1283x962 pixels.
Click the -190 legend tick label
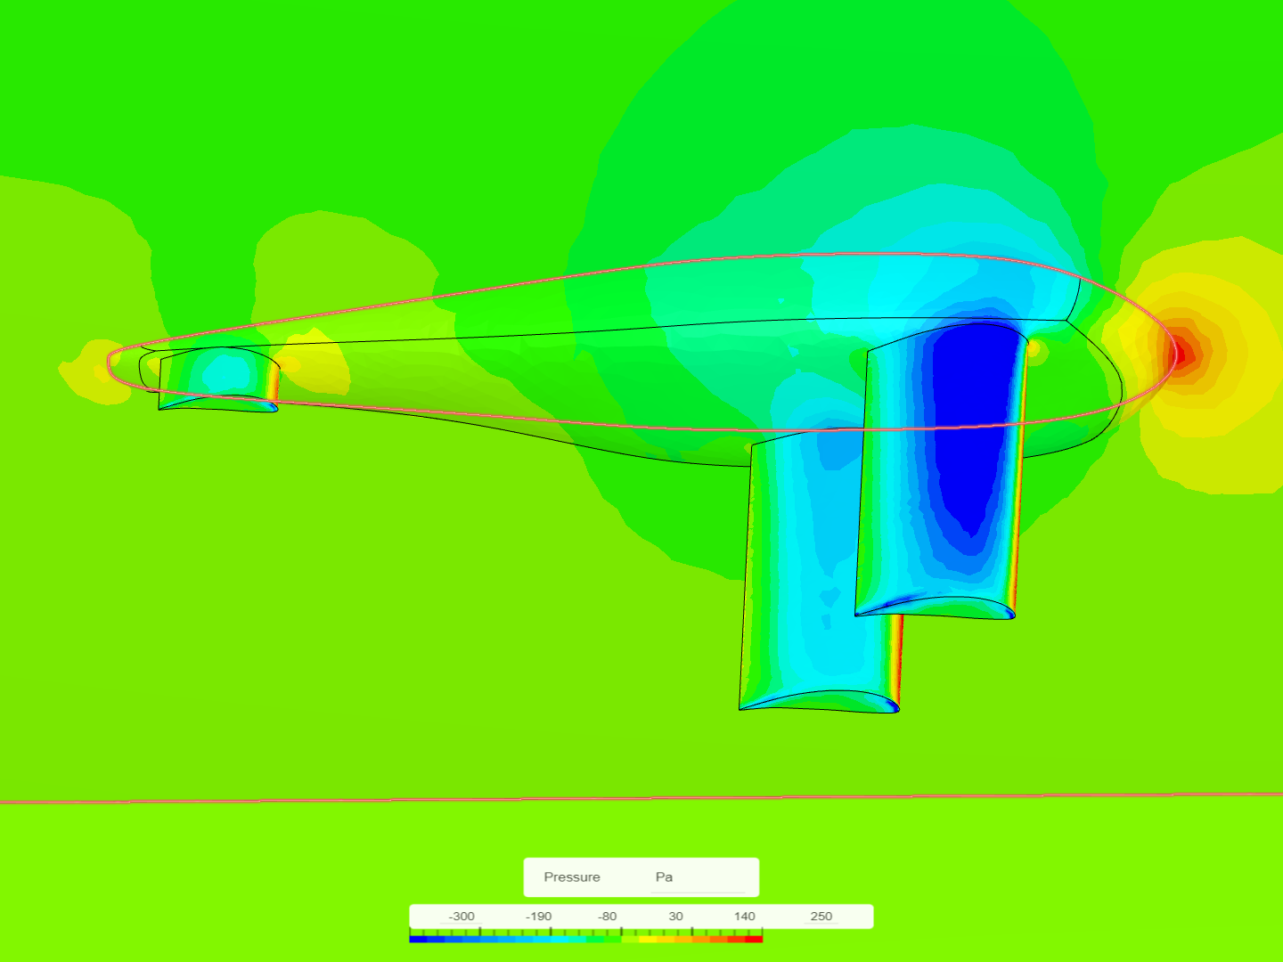[538, 916]
